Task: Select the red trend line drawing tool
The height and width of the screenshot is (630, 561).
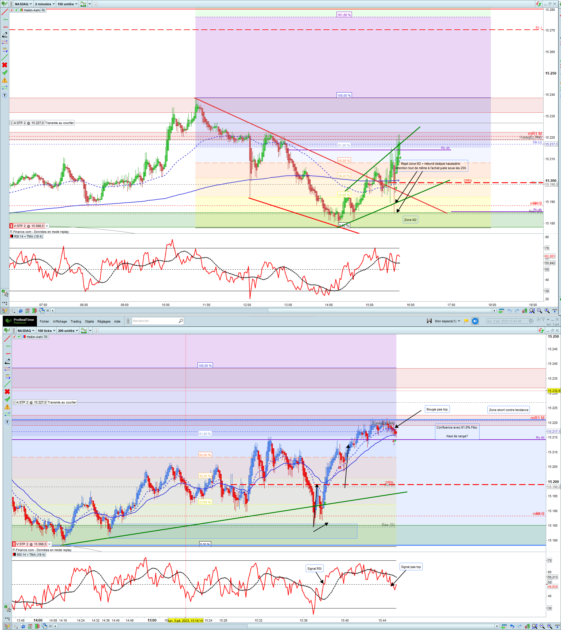Action: click(5, 12)
